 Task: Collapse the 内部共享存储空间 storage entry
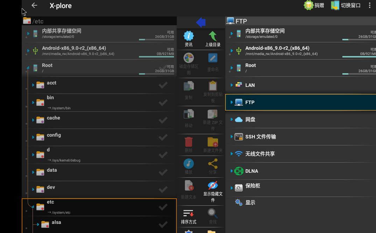(x=28, y=34)
